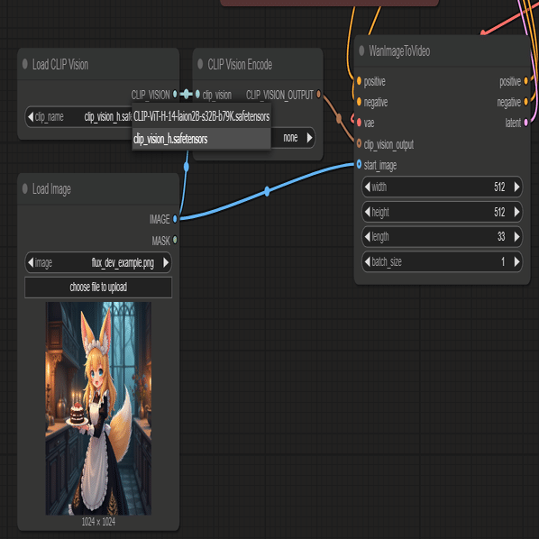Viewport: 539px width, 539px height.
Task: Click the vae input socket
Action: [x=359, y=123]
